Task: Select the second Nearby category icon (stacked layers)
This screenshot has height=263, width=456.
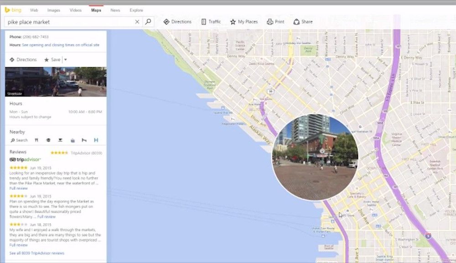Action: pos(48,140)
